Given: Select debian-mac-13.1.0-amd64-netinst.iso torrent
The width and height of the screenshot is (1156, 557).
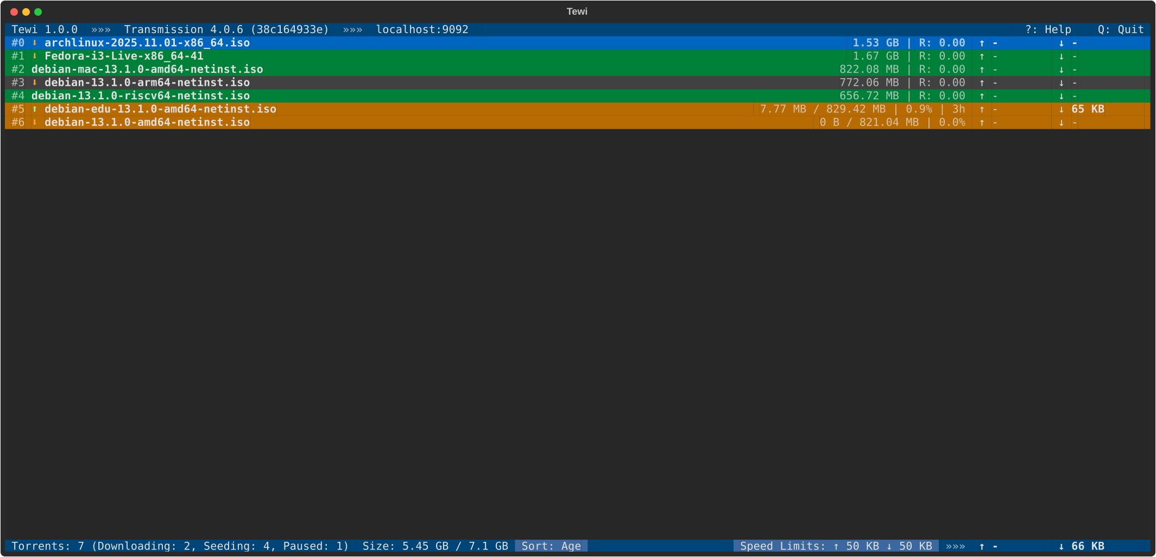Looking at the screenshot, I should coord(577,69).
